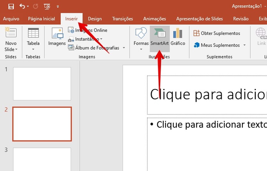This screenshot has height=171, width=267.
Task: Select slide 3 thumbnail
Action: click(x=42, y=159)
